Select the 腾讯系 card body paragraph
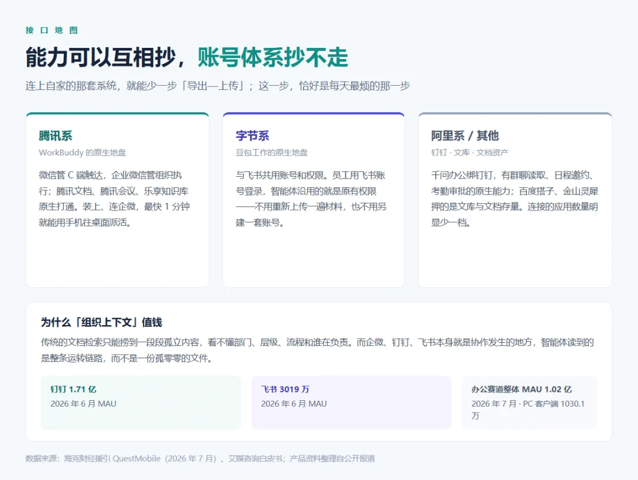 coord(115,199)
